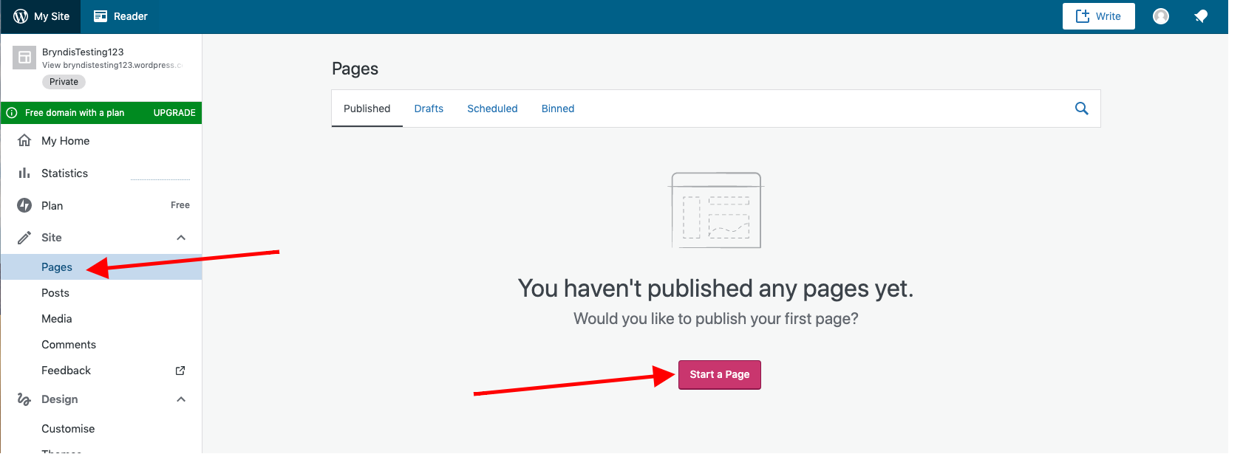
Task: Click the Free plan label
Action: click(x=180, y=205)
